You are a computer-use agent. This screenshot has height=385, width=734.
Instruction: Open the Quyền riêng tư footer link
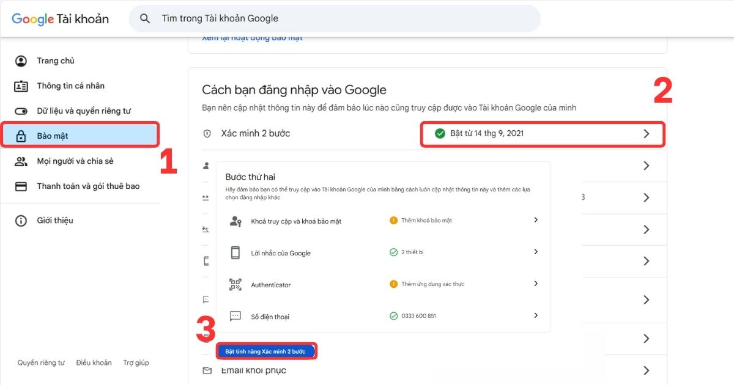click(40, 362)
